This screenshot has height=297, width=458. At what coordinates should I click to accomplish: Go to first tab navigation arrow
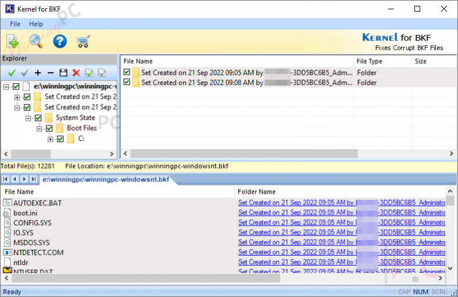point(5,179)
